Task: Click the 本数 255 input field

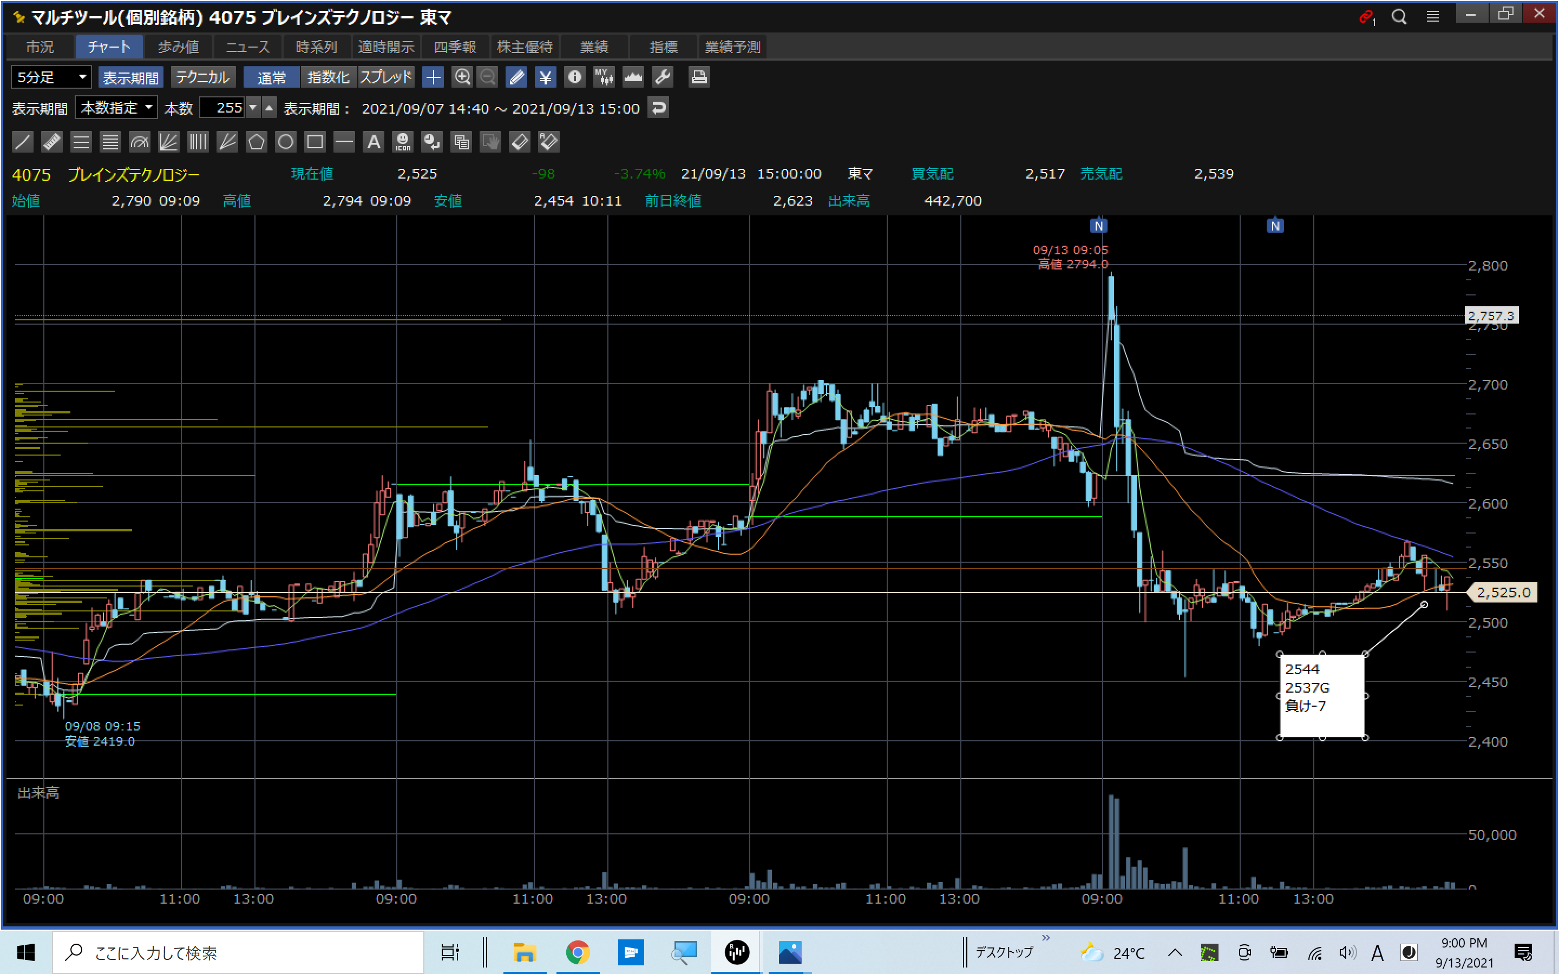Action: pyautogui.click(x=222, y=108)
